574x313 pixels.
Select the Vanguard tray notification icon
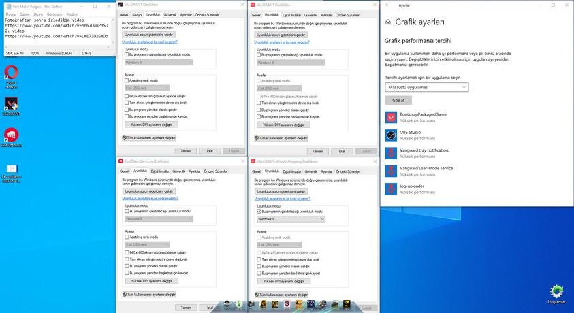[x=391, y=153]
